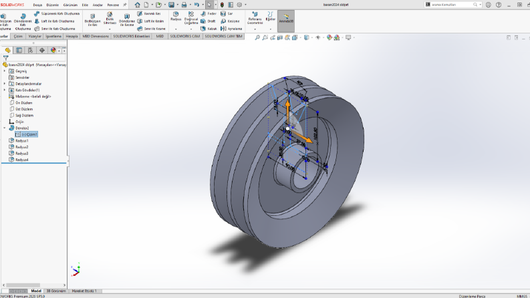Image resolution: width=530 pixels, height=298 pixels.
Task: Click the Open file icon
Action: (x=158, y=5)
